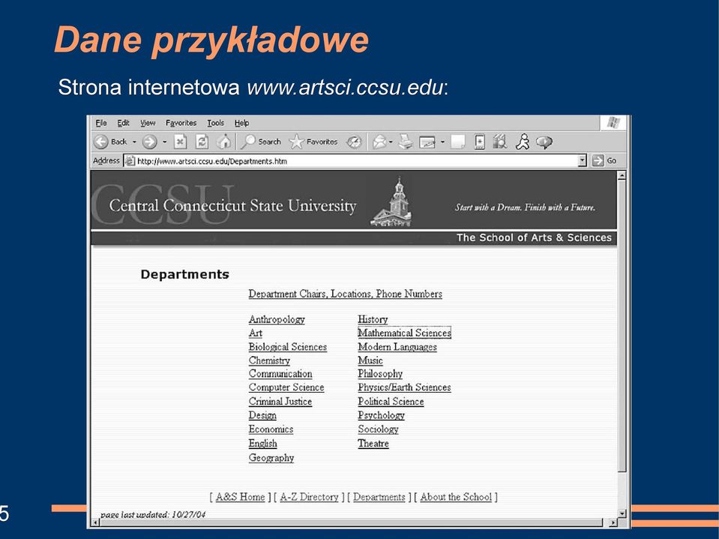The image size is (719, 539).
Task: Open the Communication link
Action: coord(280,374)
